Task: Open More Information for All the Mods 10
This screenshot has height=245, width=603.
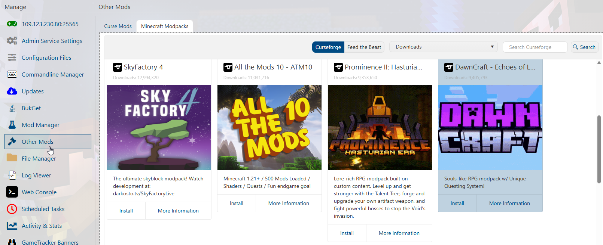Action: point(289,203)
